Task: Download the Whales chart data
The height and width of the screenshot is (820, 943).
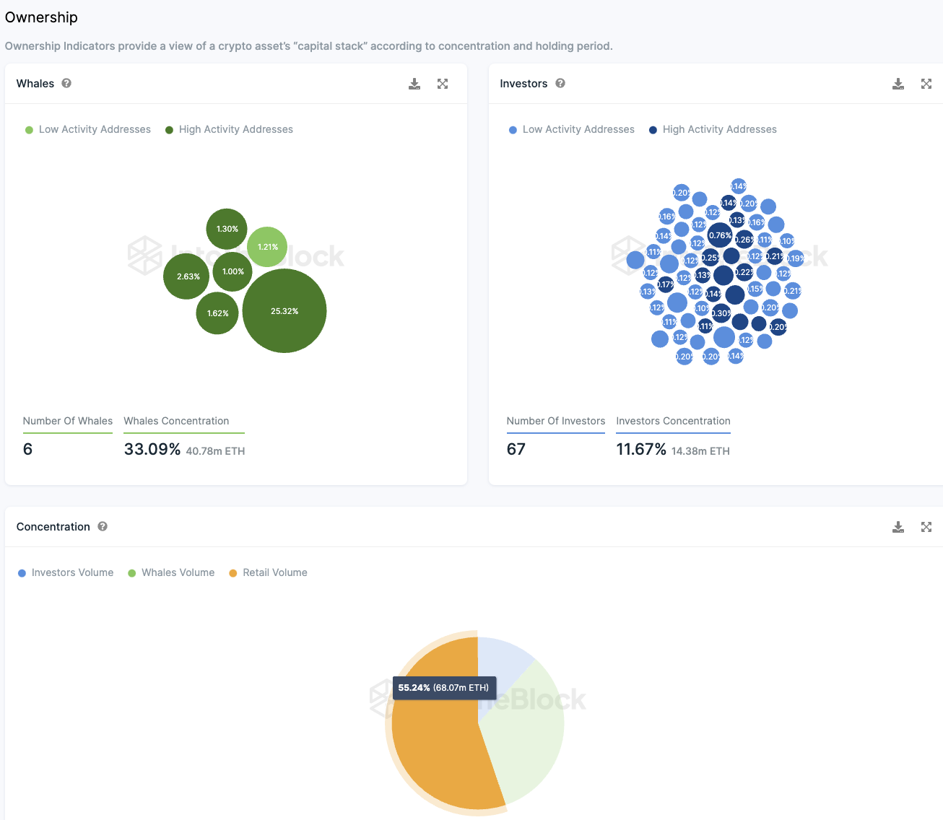Action: pos(414,84)
